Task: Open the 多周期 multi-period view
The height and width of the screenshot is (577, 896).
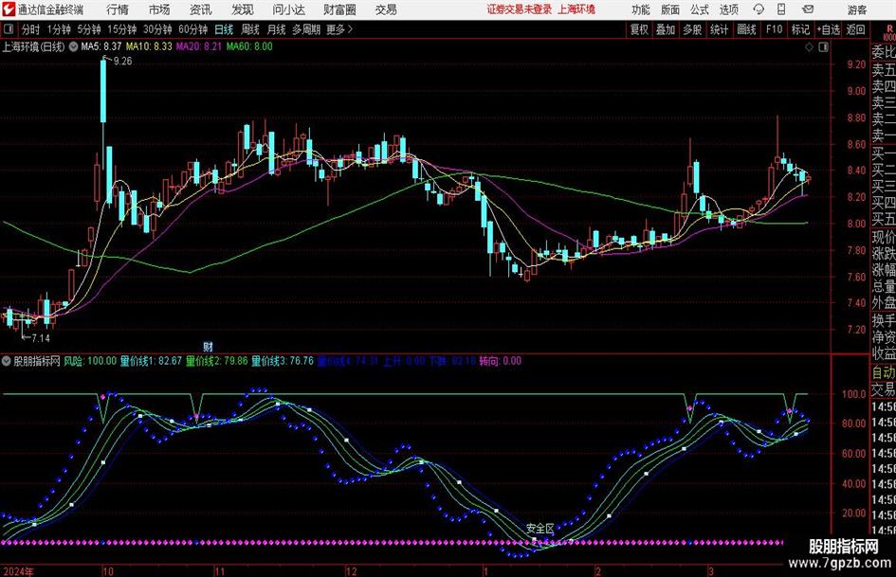Action: 306,29
